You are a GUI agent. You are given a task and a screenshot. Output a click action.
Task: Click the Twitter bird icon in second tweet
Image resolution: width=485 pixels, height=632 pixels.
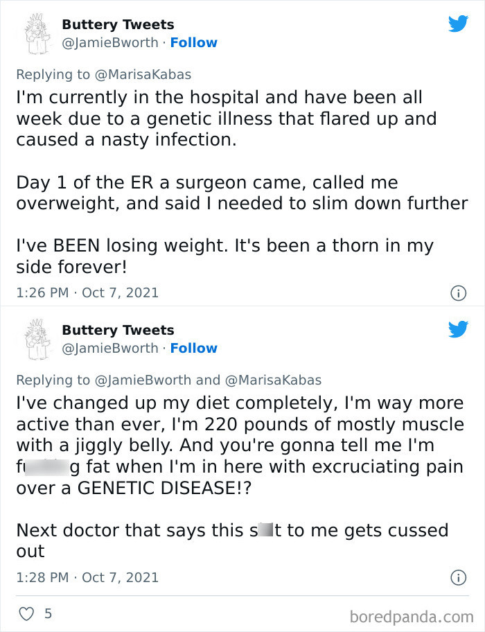tap(458, 329)
